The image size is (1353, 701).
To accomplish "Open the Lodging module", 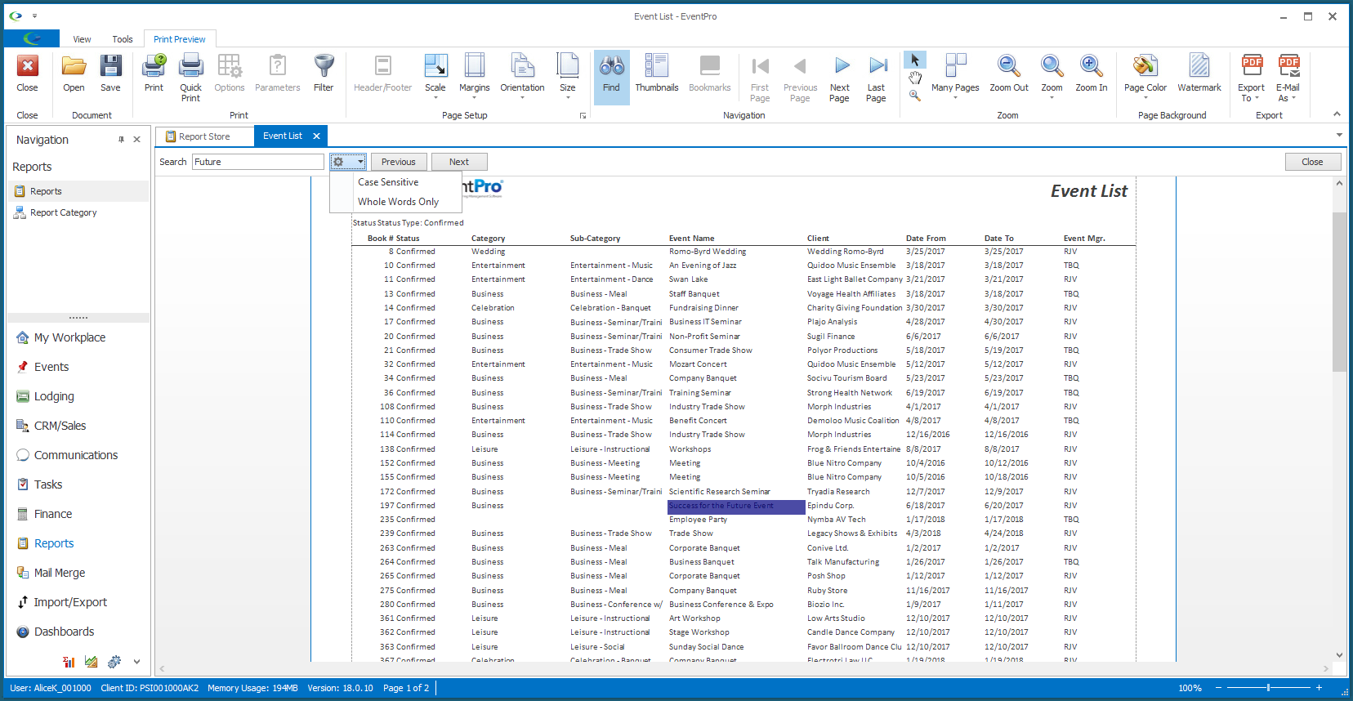I will (x=54, y=396).
